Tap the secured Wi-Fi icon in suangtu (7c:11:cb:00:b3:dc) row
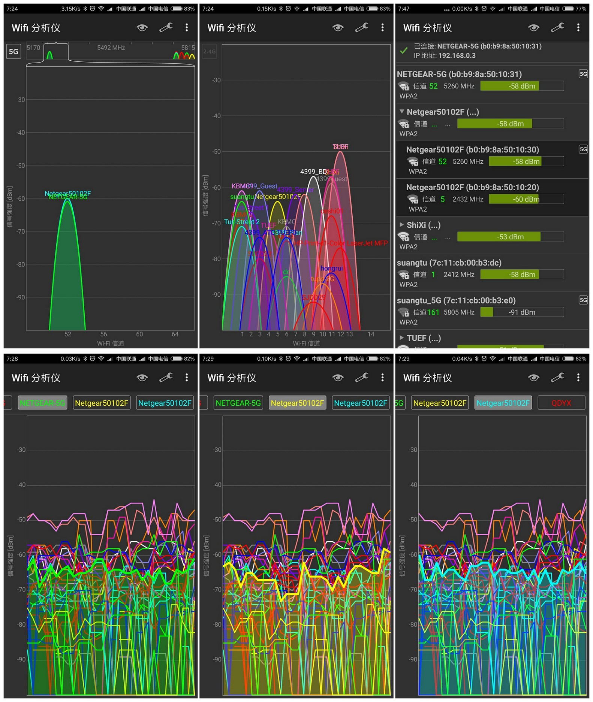This screenshot has width=593, height=702. [403, 275]
